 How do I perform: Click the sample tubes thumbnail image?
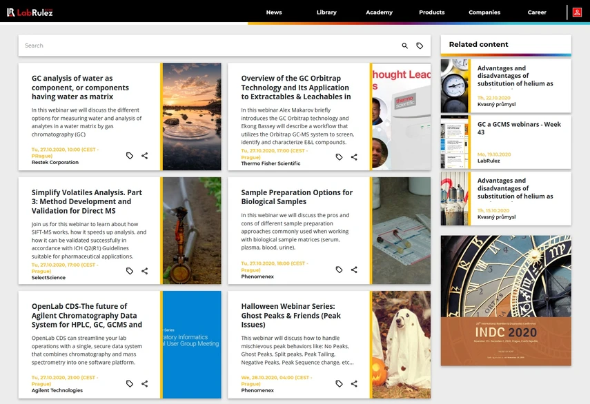[x=402, y=230]
